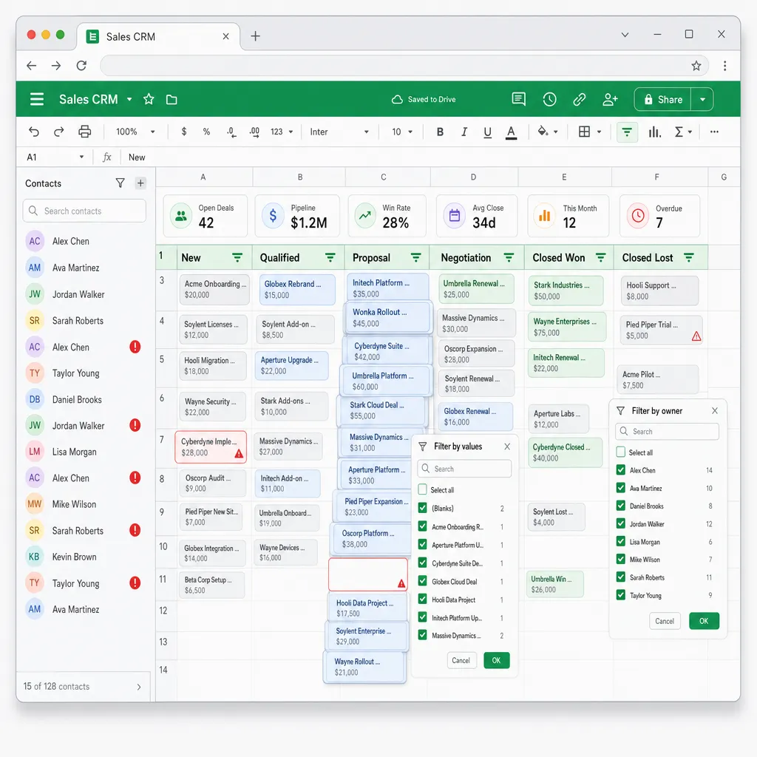This screenshot has height=757, width=757.
Task: Uncheck Hooli Data Project value
Action: click(422, 599)
